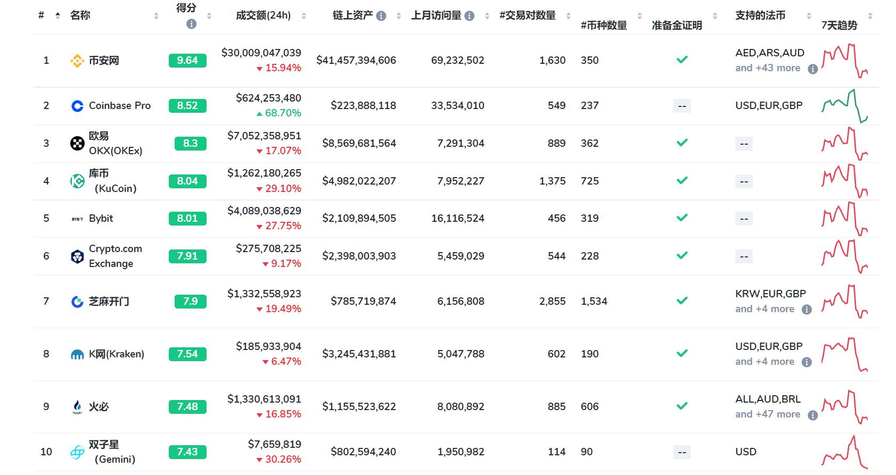Click Kraken's proof-of-reserves checkmark
This screenshot has width=896, height=475.
point(682,354)
